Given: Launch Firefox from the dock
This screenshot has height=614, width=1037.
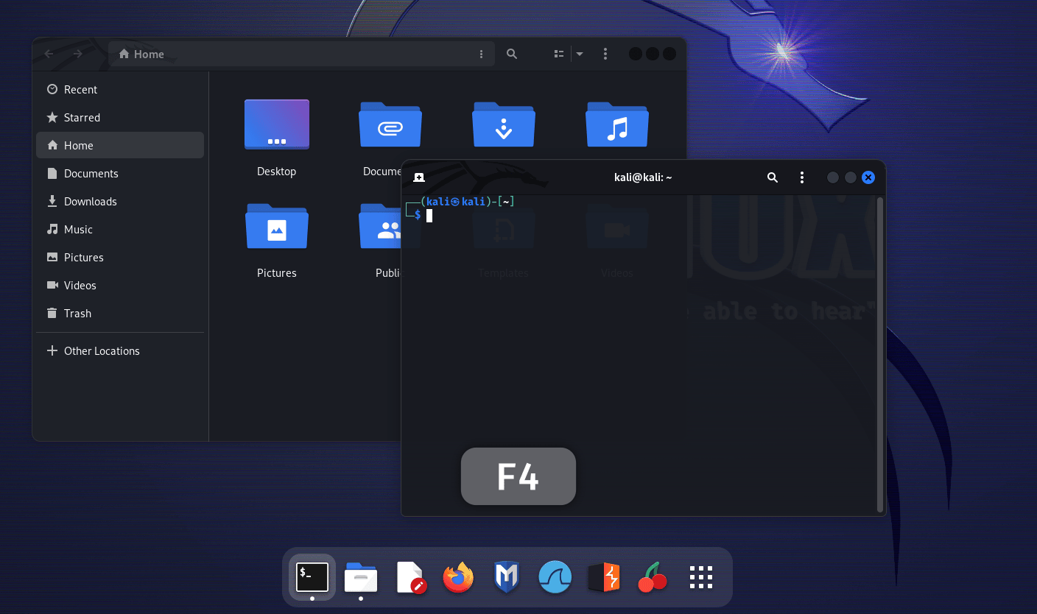Looking at the screenshot, I should point(458,577).
